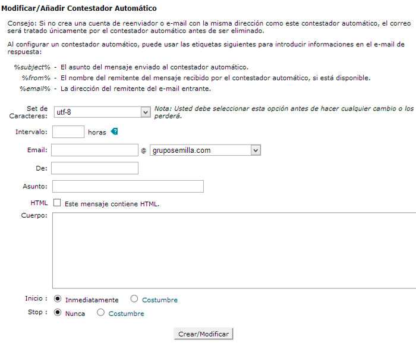Open the utf-8 character set dropdown
The width and height of the screenshot is (416, 346).
pyautogui.click(x=146, y=112)
